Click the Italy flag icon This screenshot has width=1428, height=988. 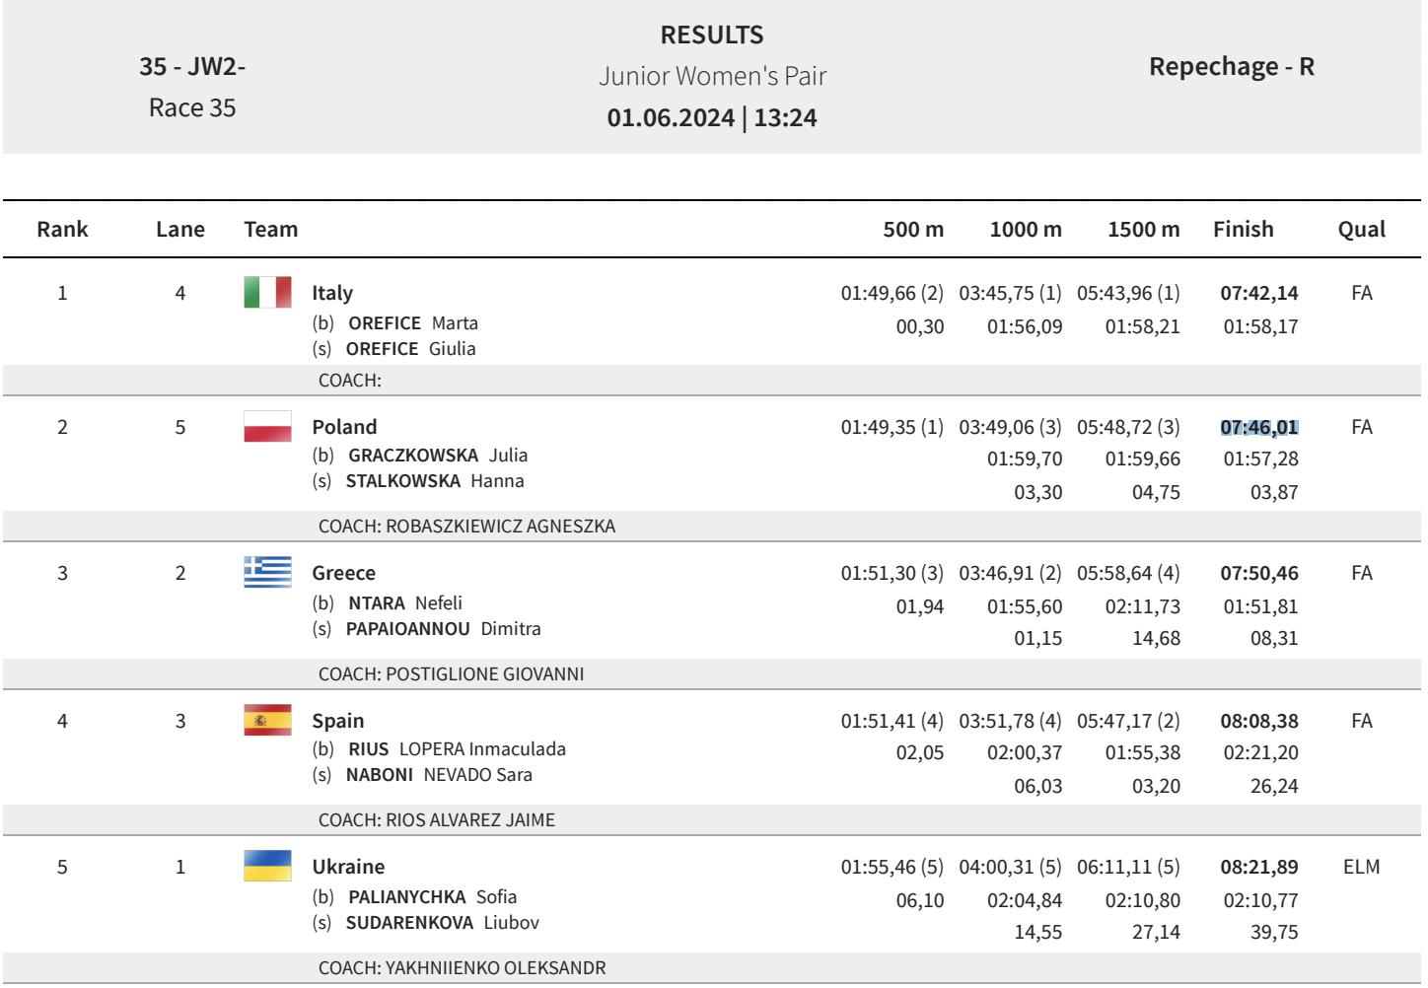pos(267,293)
